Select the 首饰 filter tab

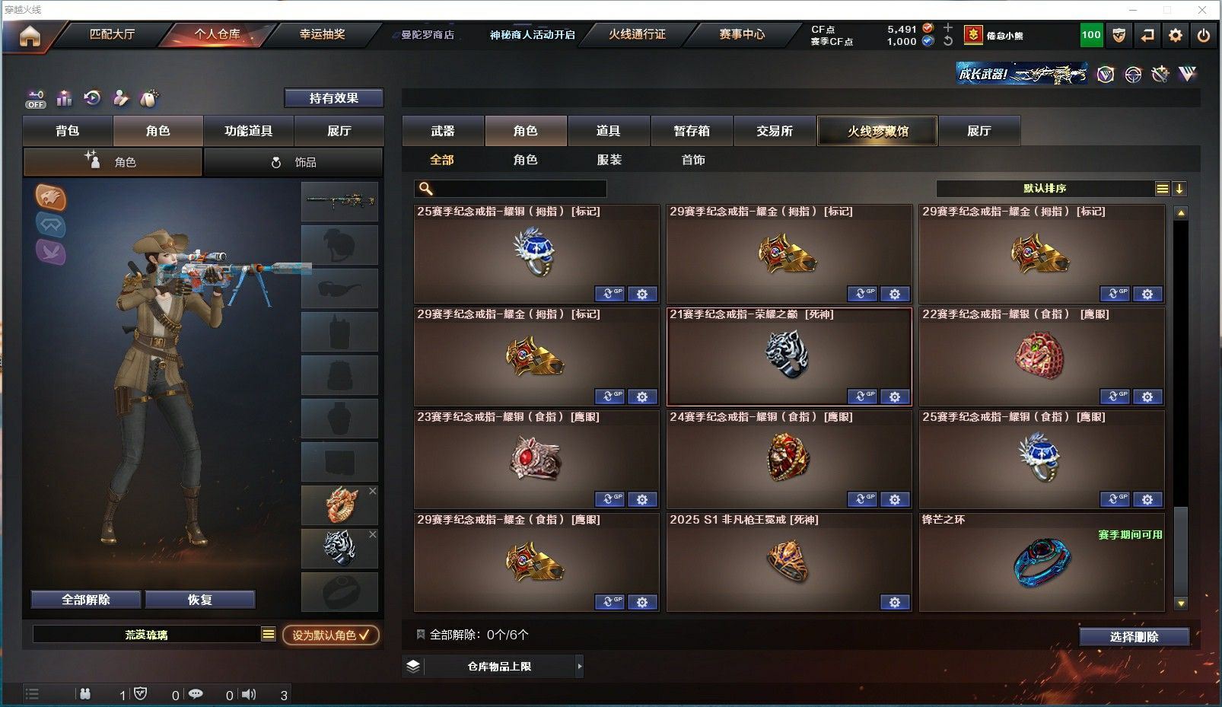point(693,160)
